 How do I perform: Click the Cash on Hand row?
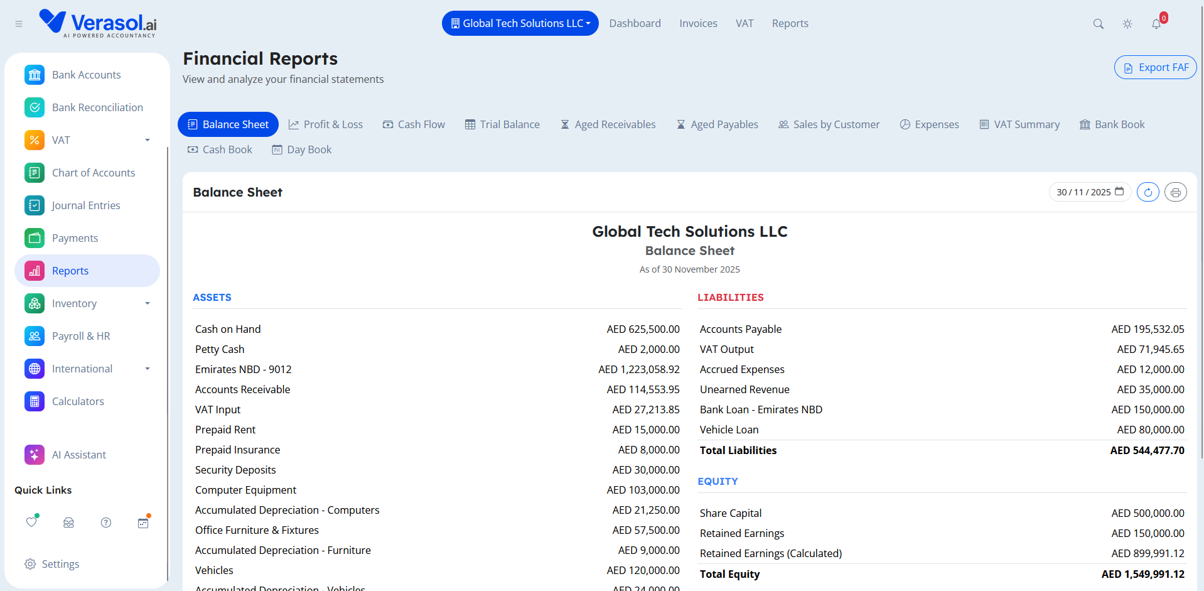[438, 329]
